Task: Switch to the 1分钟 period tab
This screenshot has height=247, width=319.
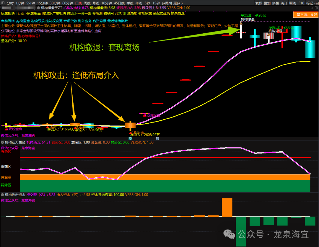Action: [20, 3]
